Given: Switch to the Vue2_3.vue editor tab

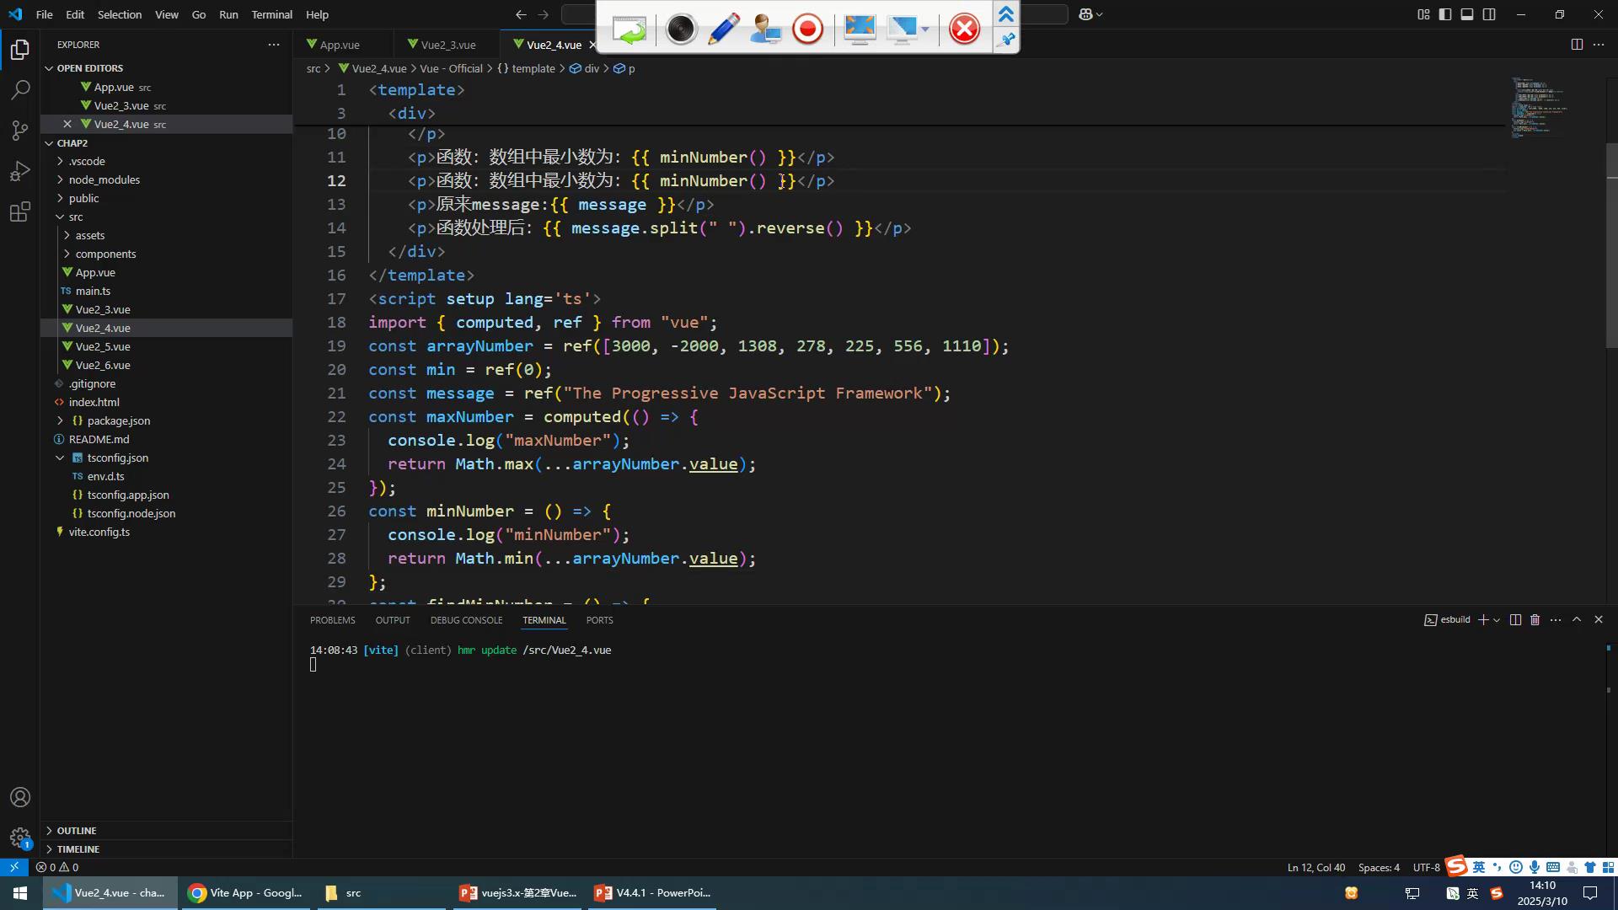Looking at the screenshot, I should (x=447, y=45).
